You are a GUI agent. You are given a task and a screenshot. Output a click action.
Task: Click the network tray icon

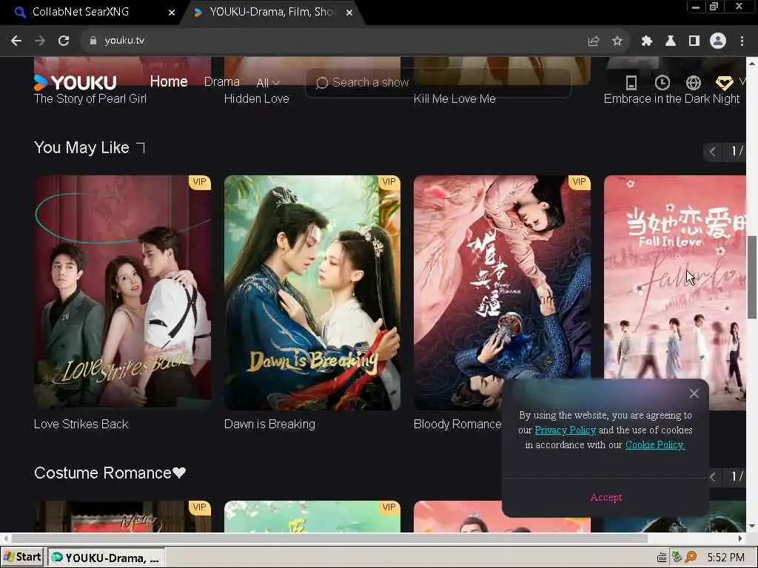click(677, 558)
